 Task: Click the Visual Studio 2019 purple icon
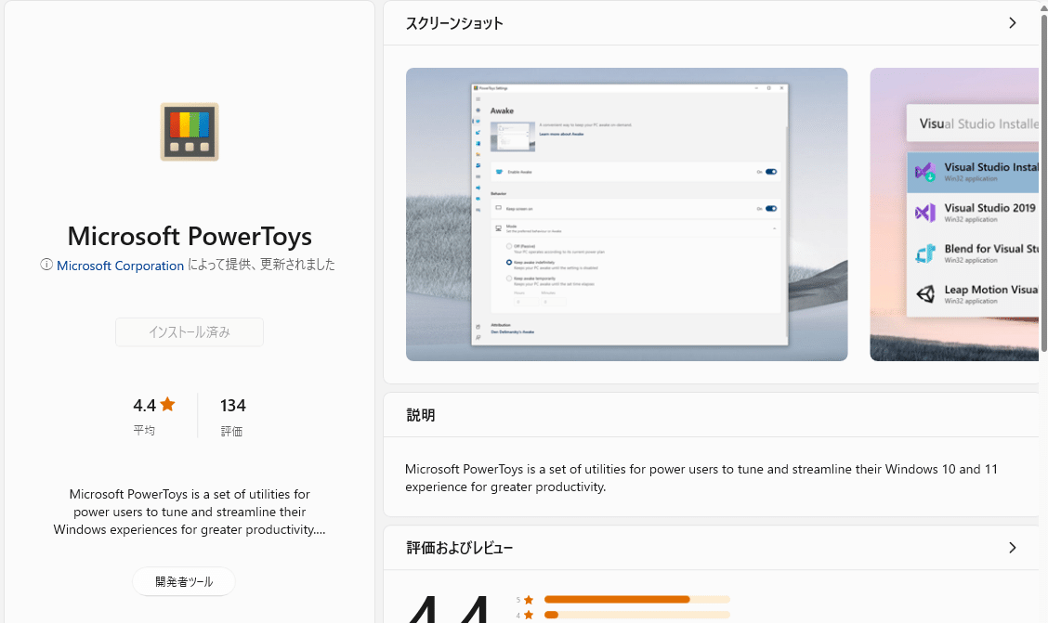(x=924, y=213)
